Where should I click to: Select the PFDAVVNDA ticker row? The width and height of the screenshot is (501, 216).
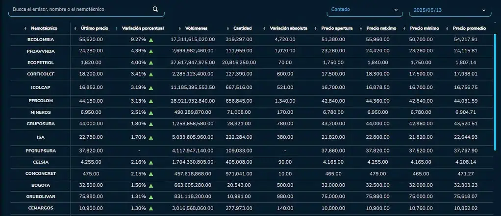coord(252,51)
